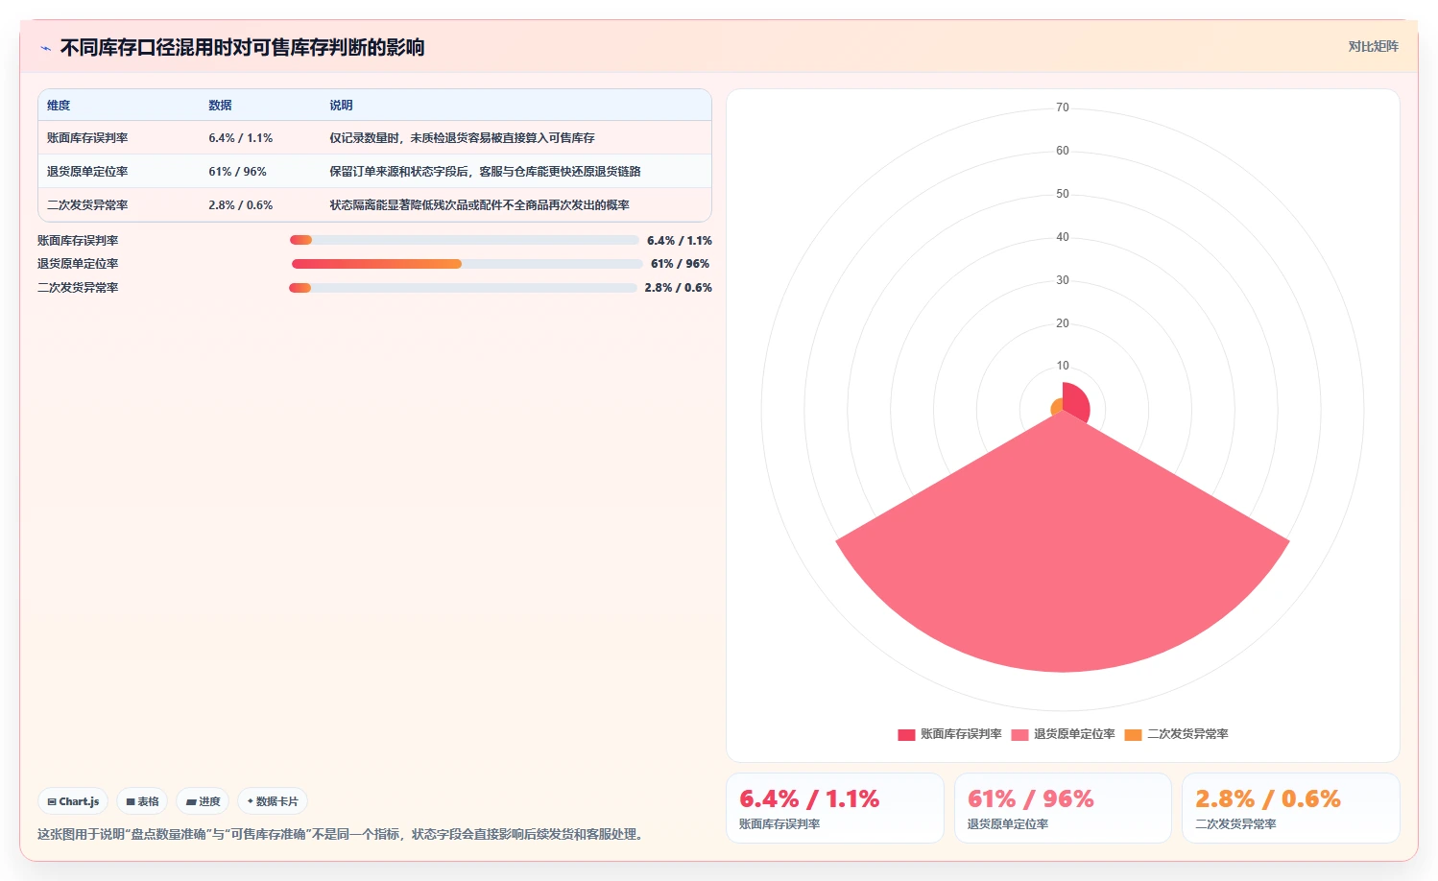Click the 对比矩阵 label in header

(1373, 46)
